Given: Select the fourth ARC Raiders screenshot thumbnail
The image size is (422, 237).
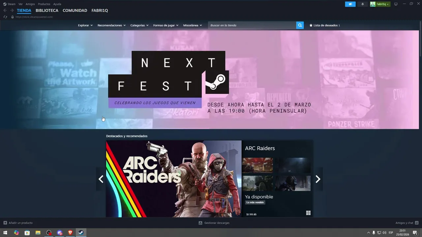Looking at the screenshot, I should click(293, 183).
